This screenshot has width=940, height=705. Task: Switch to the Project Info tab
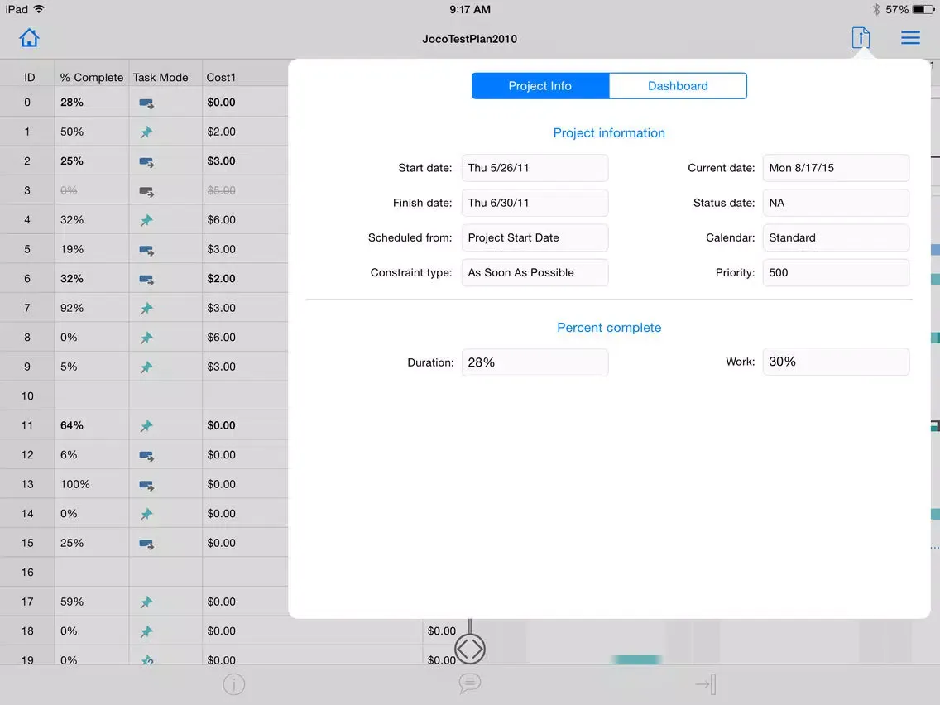click(540, 86)
